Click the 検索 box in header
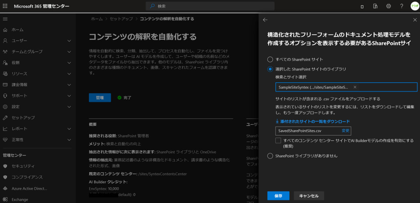Screen dimensions: 420x203 click(x=210, y=6)
